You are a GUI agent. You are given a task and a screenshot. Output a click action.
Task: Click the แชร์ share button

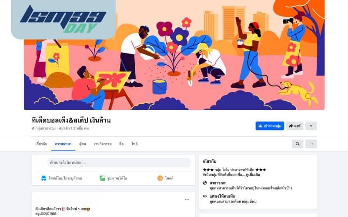294,126
